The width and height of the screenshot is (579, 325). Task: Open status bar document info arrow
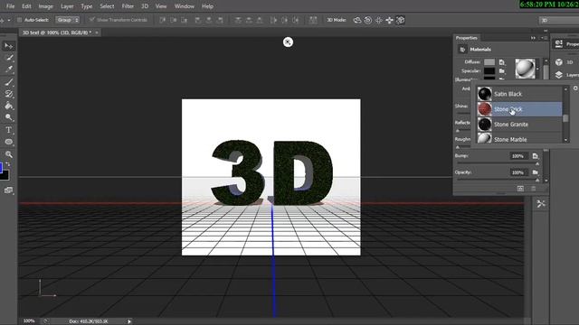point(129,321)
